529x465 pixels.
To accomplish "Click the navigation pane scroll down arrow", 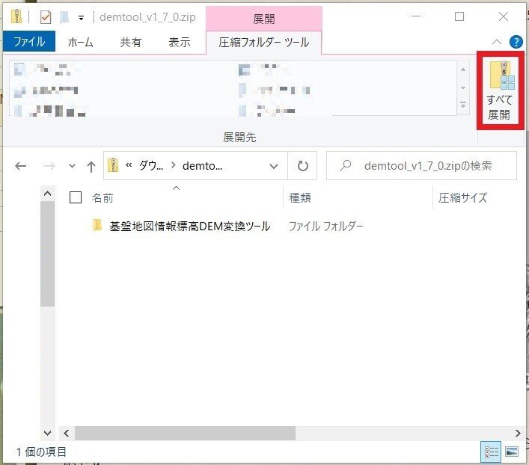I will (x=48, y=433).
